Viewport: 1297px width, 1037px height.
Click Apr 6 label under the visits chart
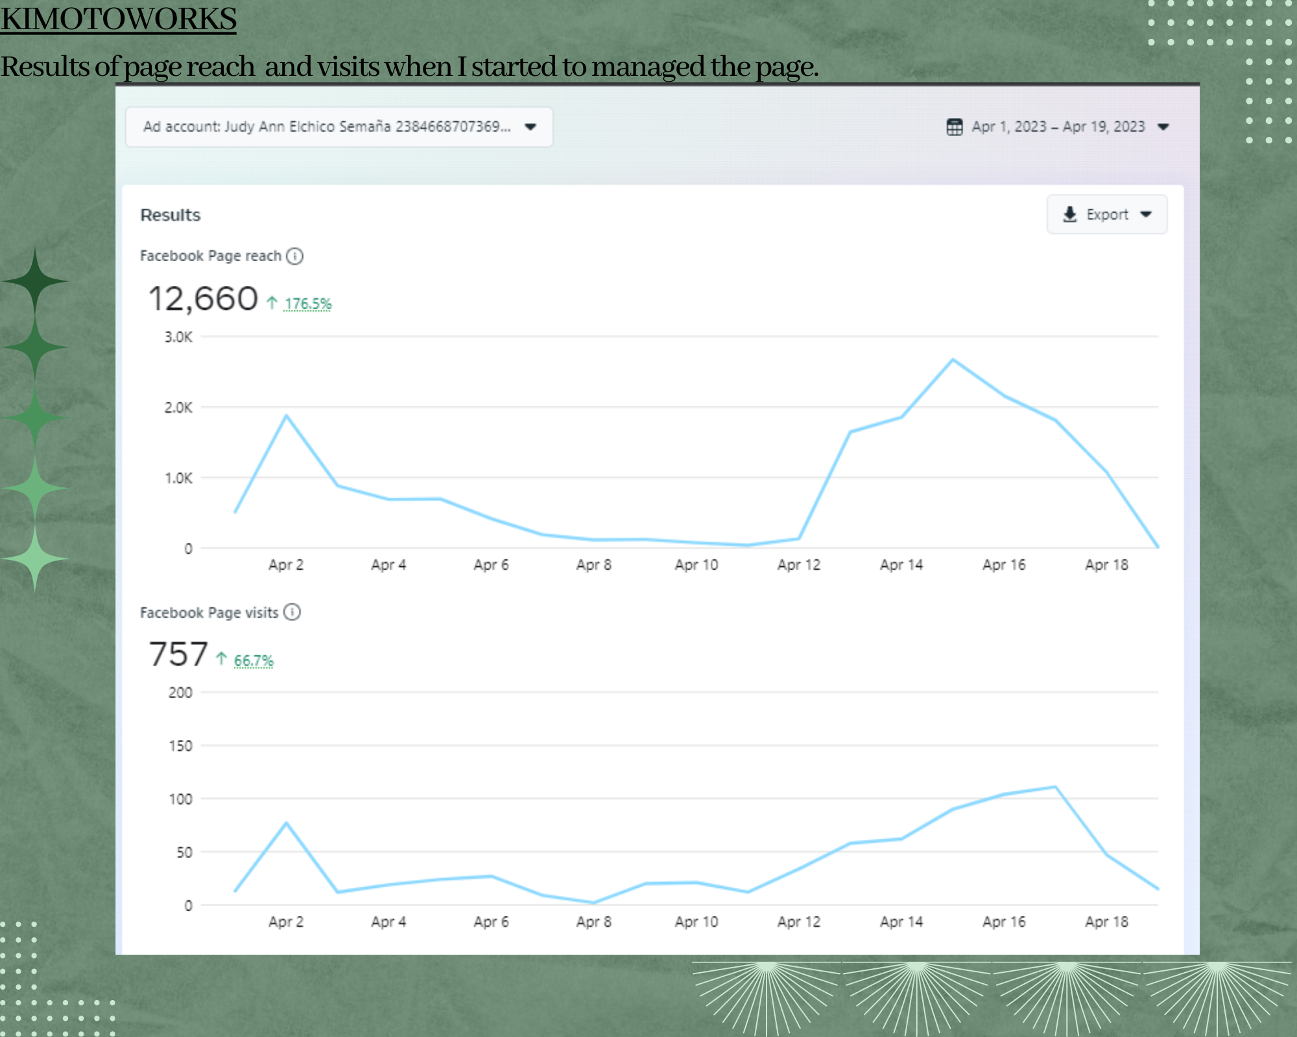(x=492, y=922)
